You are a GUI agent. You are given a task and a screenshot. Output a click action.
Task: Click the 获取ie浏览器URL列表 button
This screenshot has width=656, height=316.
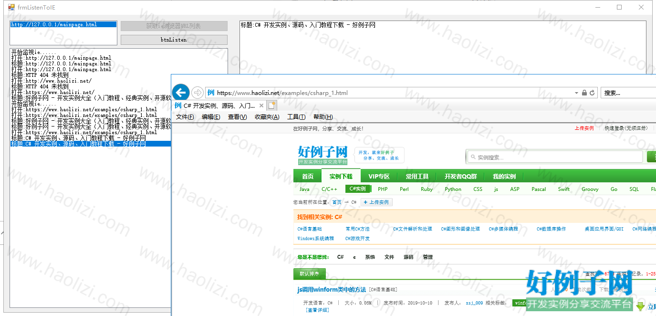[x=174, y=26]
